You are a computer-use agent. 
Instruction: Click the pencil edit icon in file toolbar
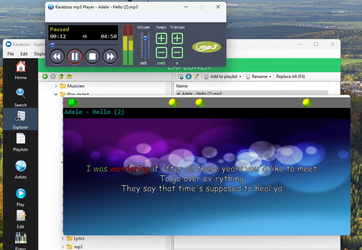pos(197,76)
